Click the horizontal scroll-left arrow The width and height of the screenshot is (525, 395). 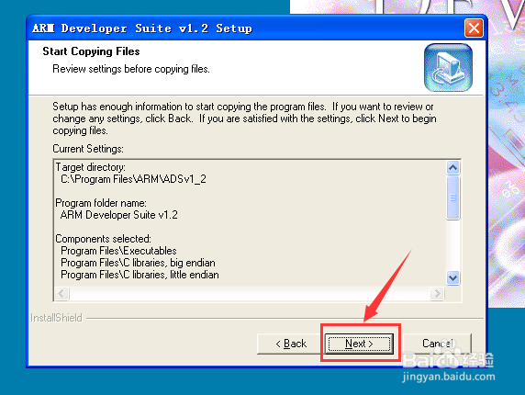click(61, 293)
